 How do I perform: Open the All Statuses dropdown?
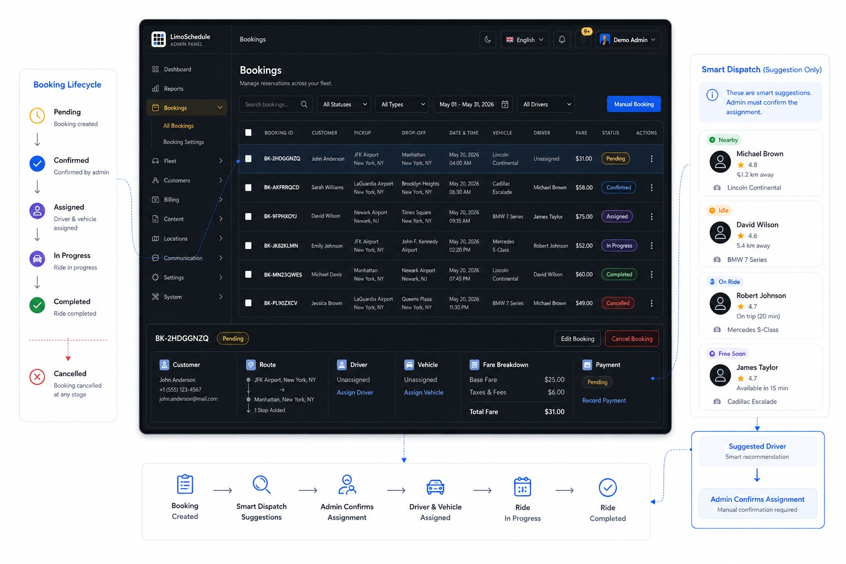tap(345, 104)
